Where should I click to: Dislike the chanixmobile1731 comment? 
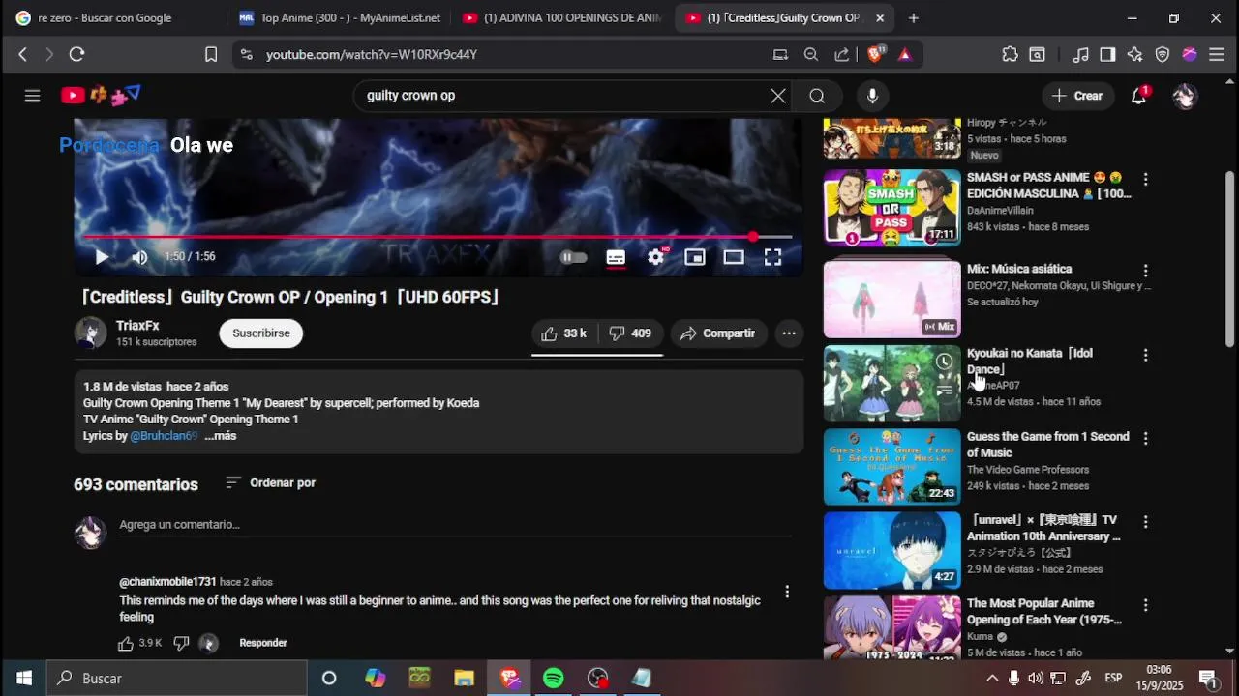181,643
